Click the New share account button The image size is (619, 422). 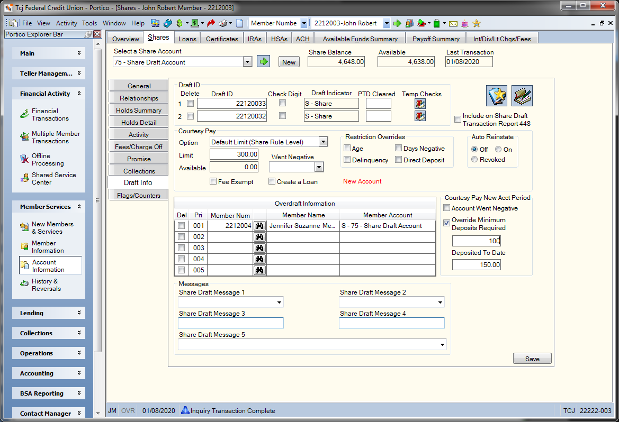[x=289, y=62]
